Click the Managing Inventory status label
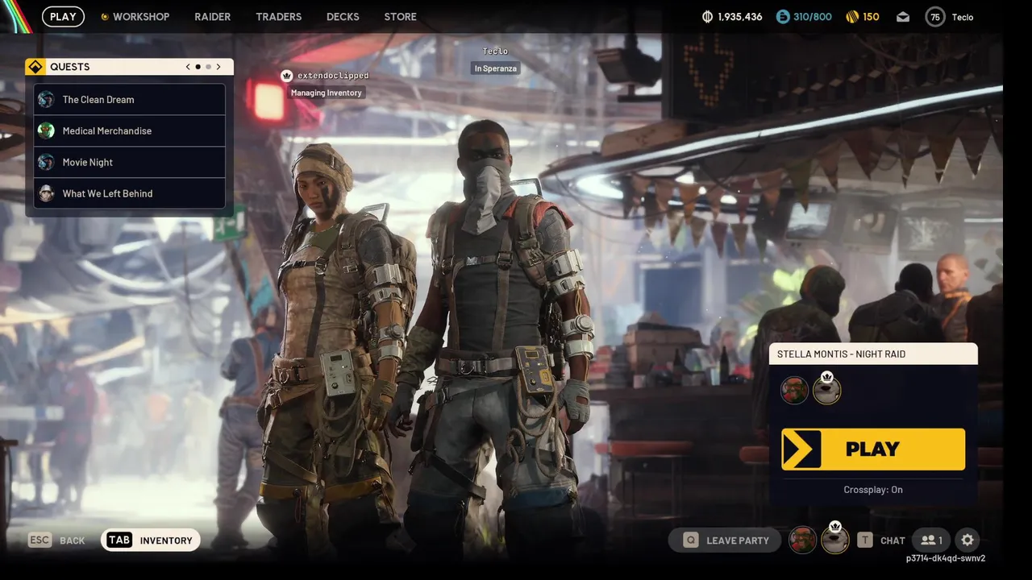The height and width of the screenshot is (580, 1032). point(327,93)
